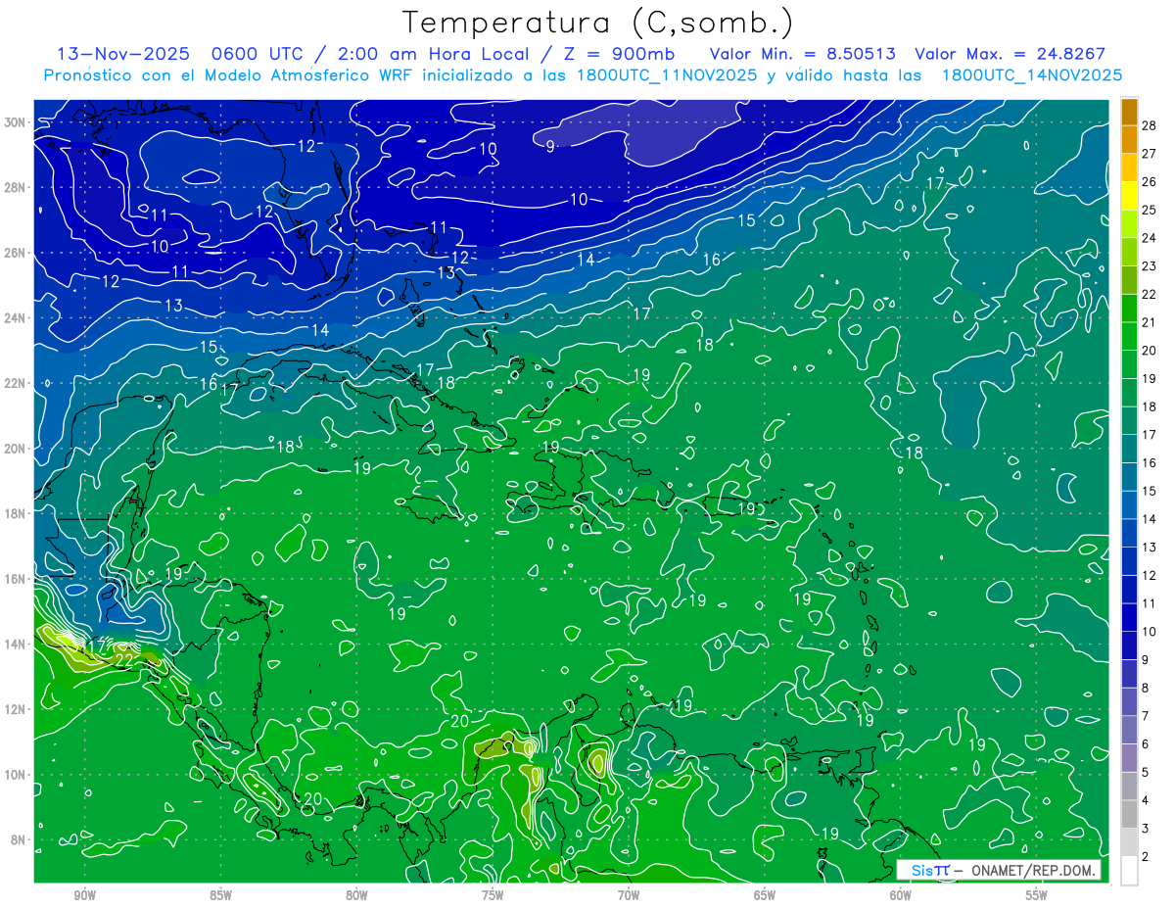1175x908 pixels.
Task: Pick the purple legend swatch between 5 and 6
Action: (x=1129, y=758)
